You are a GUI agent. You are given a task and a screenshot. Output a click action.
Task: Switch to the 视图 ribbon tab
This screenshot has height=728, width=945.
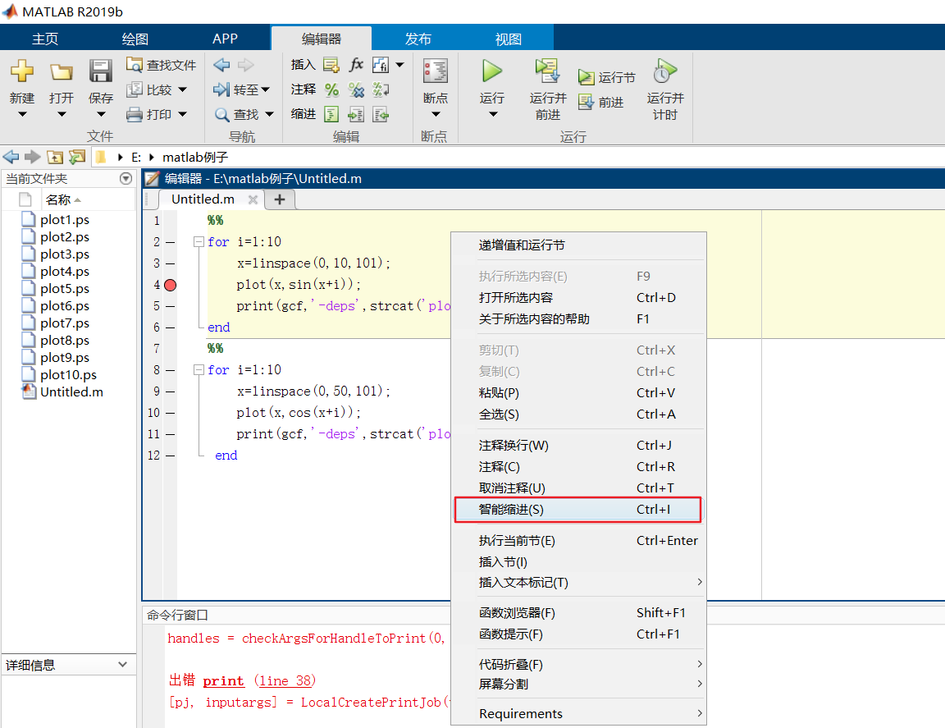point(508,39)
